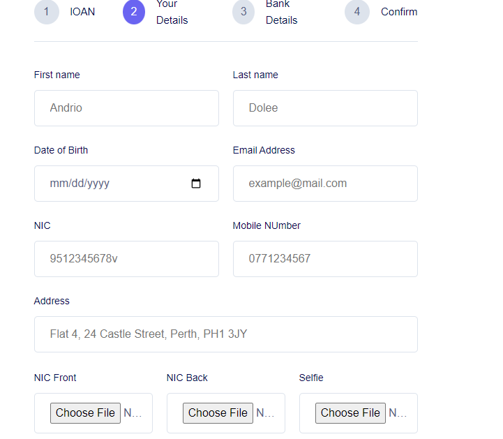This screenshot has width=503, height=439.
Task: Jump to step 4 Confirm circle
Action: pyautogui.click(x=357, y=12)
